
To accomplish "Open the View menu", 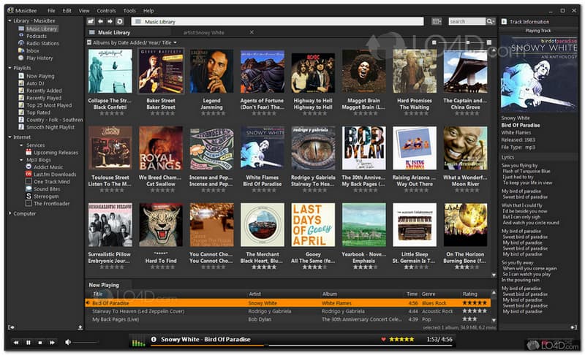I will point(84,11).
